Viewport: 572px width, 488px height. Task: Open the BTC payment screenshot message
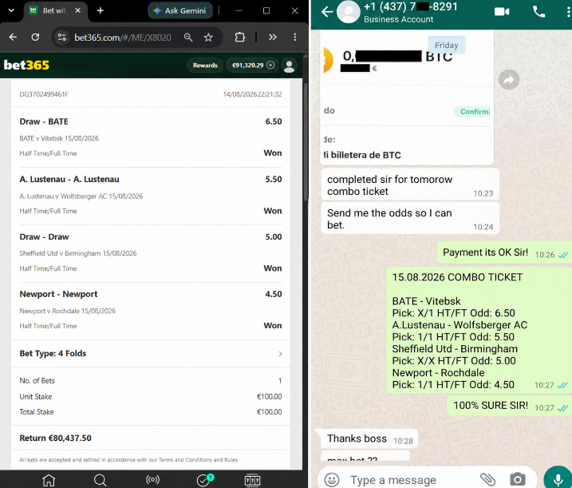click(x=407, y=97)
